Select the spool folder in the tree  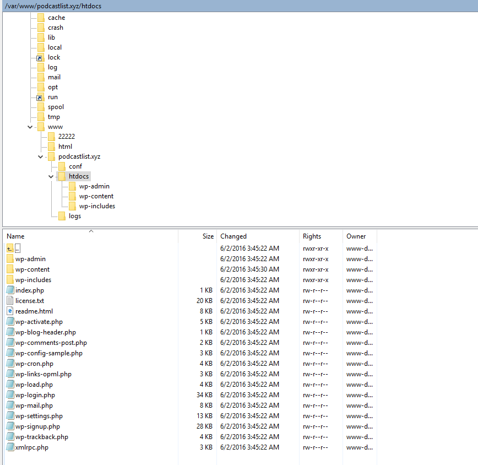coord(56,107)
